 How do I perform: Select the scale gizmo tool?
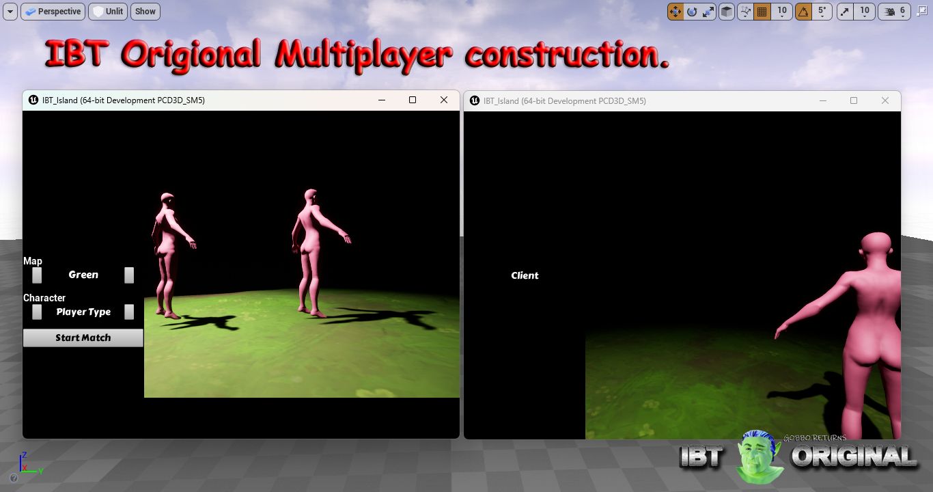coord(708,12)
